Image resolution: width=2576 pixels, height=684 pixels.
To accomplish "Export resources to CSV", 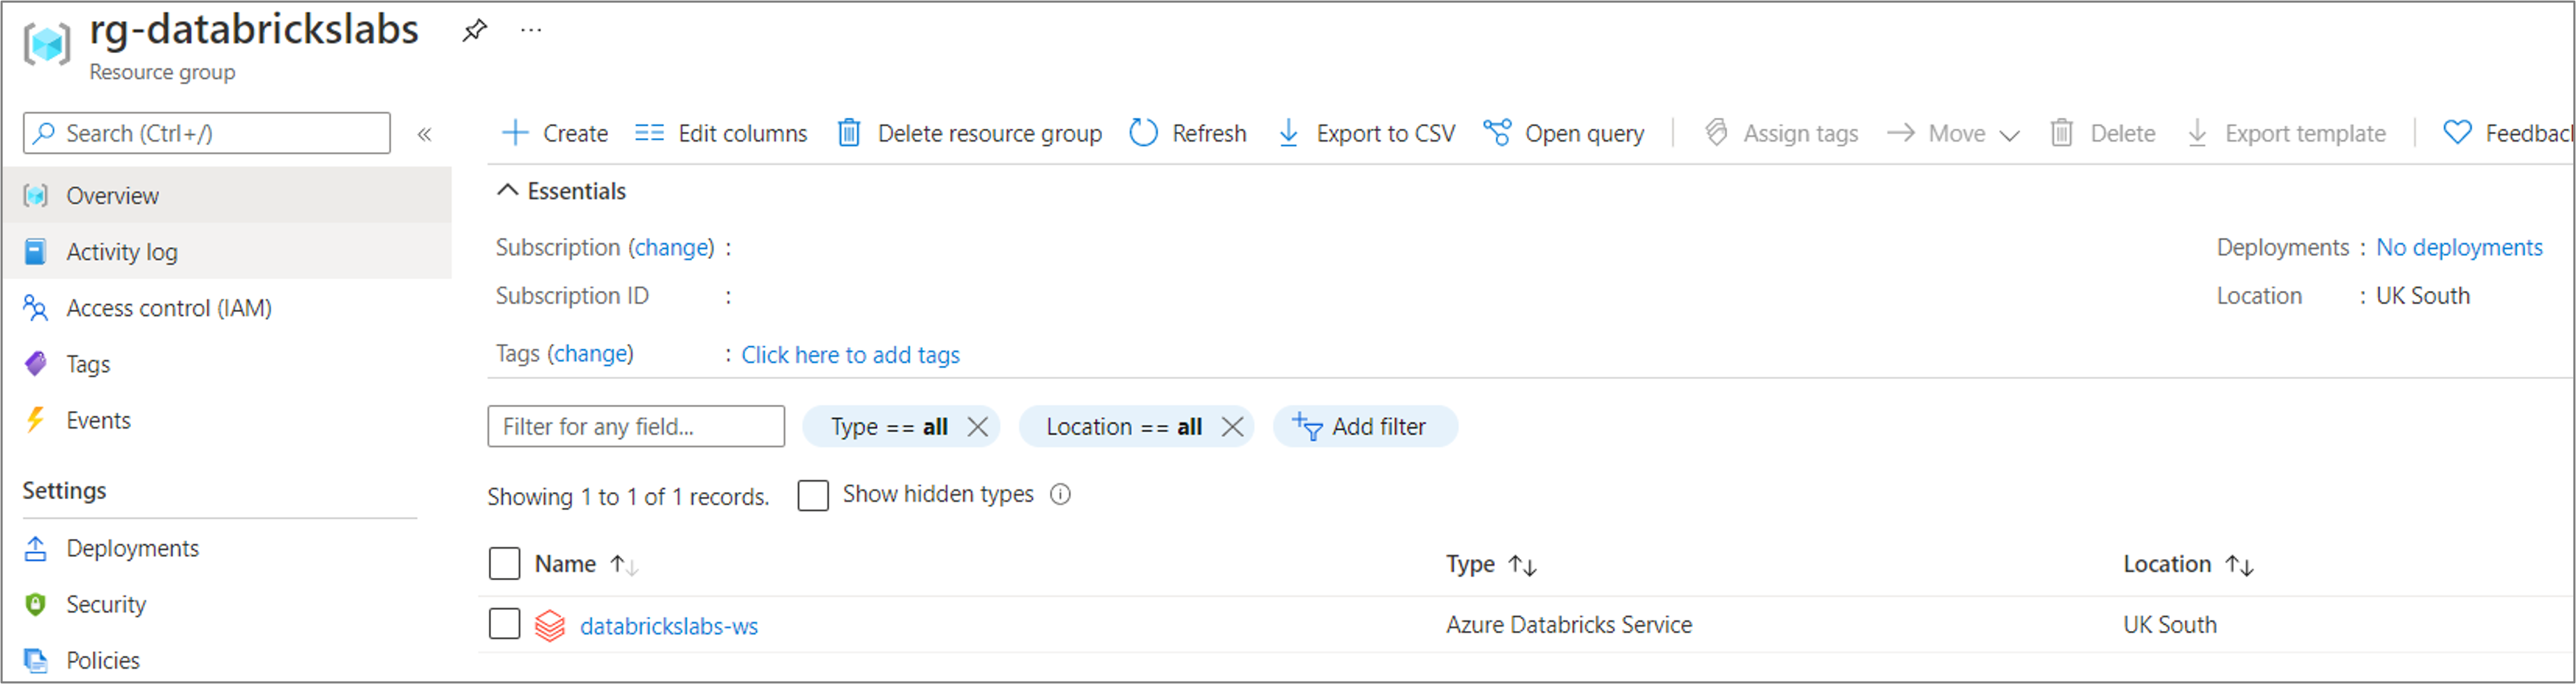I will click(x=1366, y=133).
